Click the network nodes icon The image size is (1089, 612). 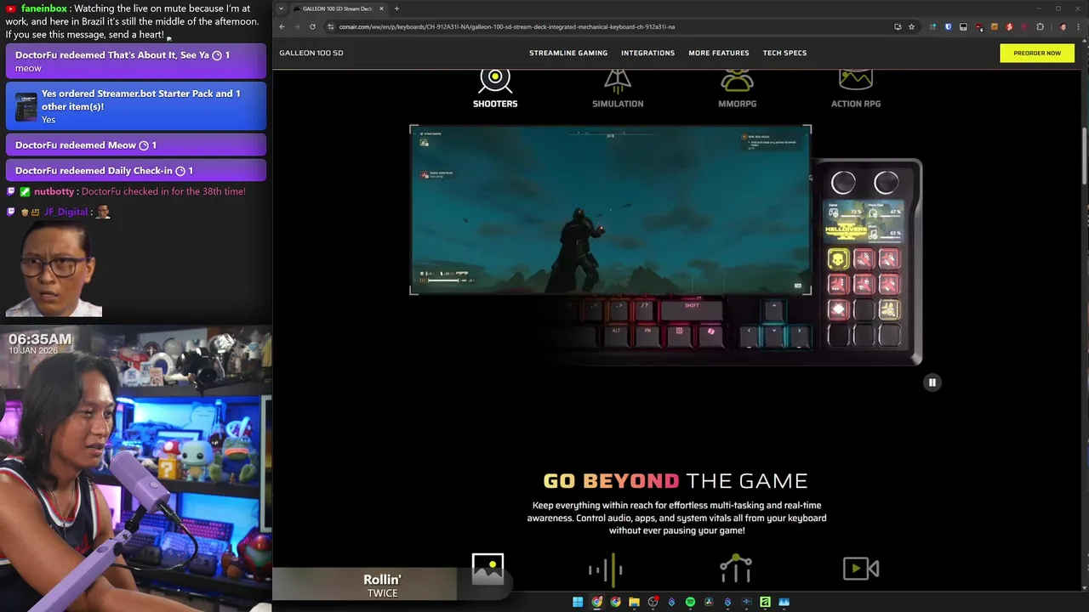[736, 569]
